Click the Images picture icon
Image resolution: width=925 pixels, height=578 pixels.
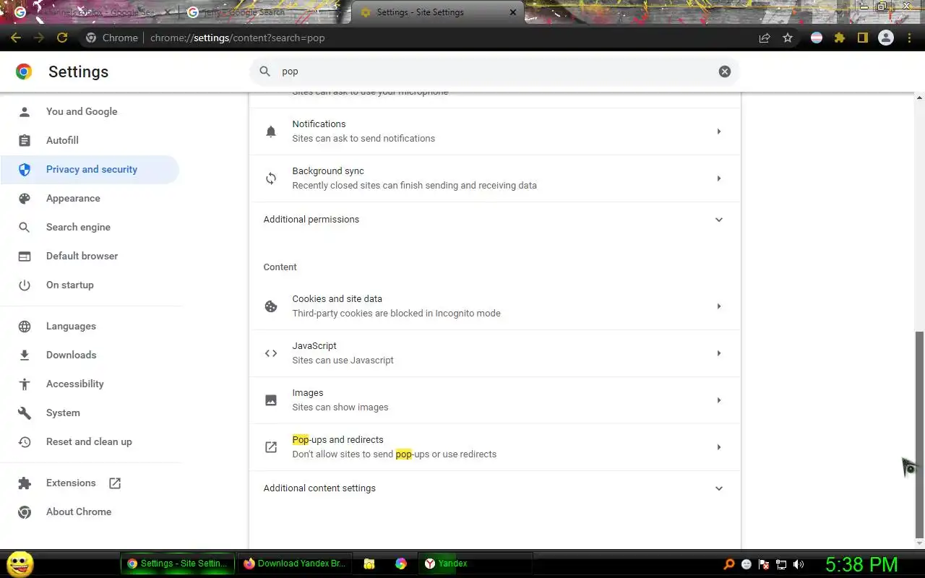click(x=271, y=400)
